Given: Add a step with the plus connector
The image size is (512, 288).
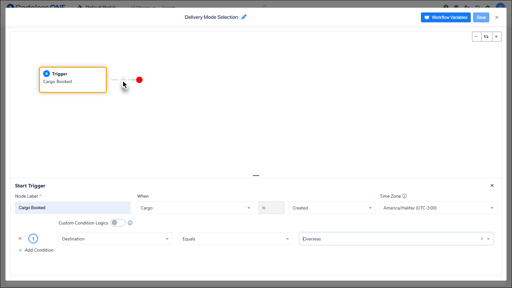Looking at the screenshot, I should tap(123, 80).
